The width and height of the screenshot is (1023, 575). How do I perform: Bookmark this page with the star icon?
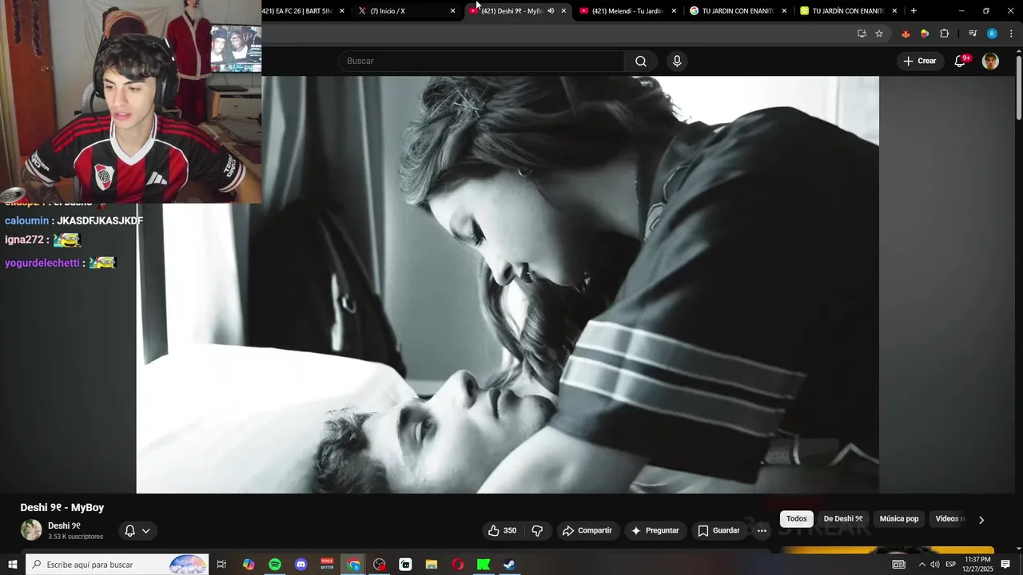coord(879,34)
